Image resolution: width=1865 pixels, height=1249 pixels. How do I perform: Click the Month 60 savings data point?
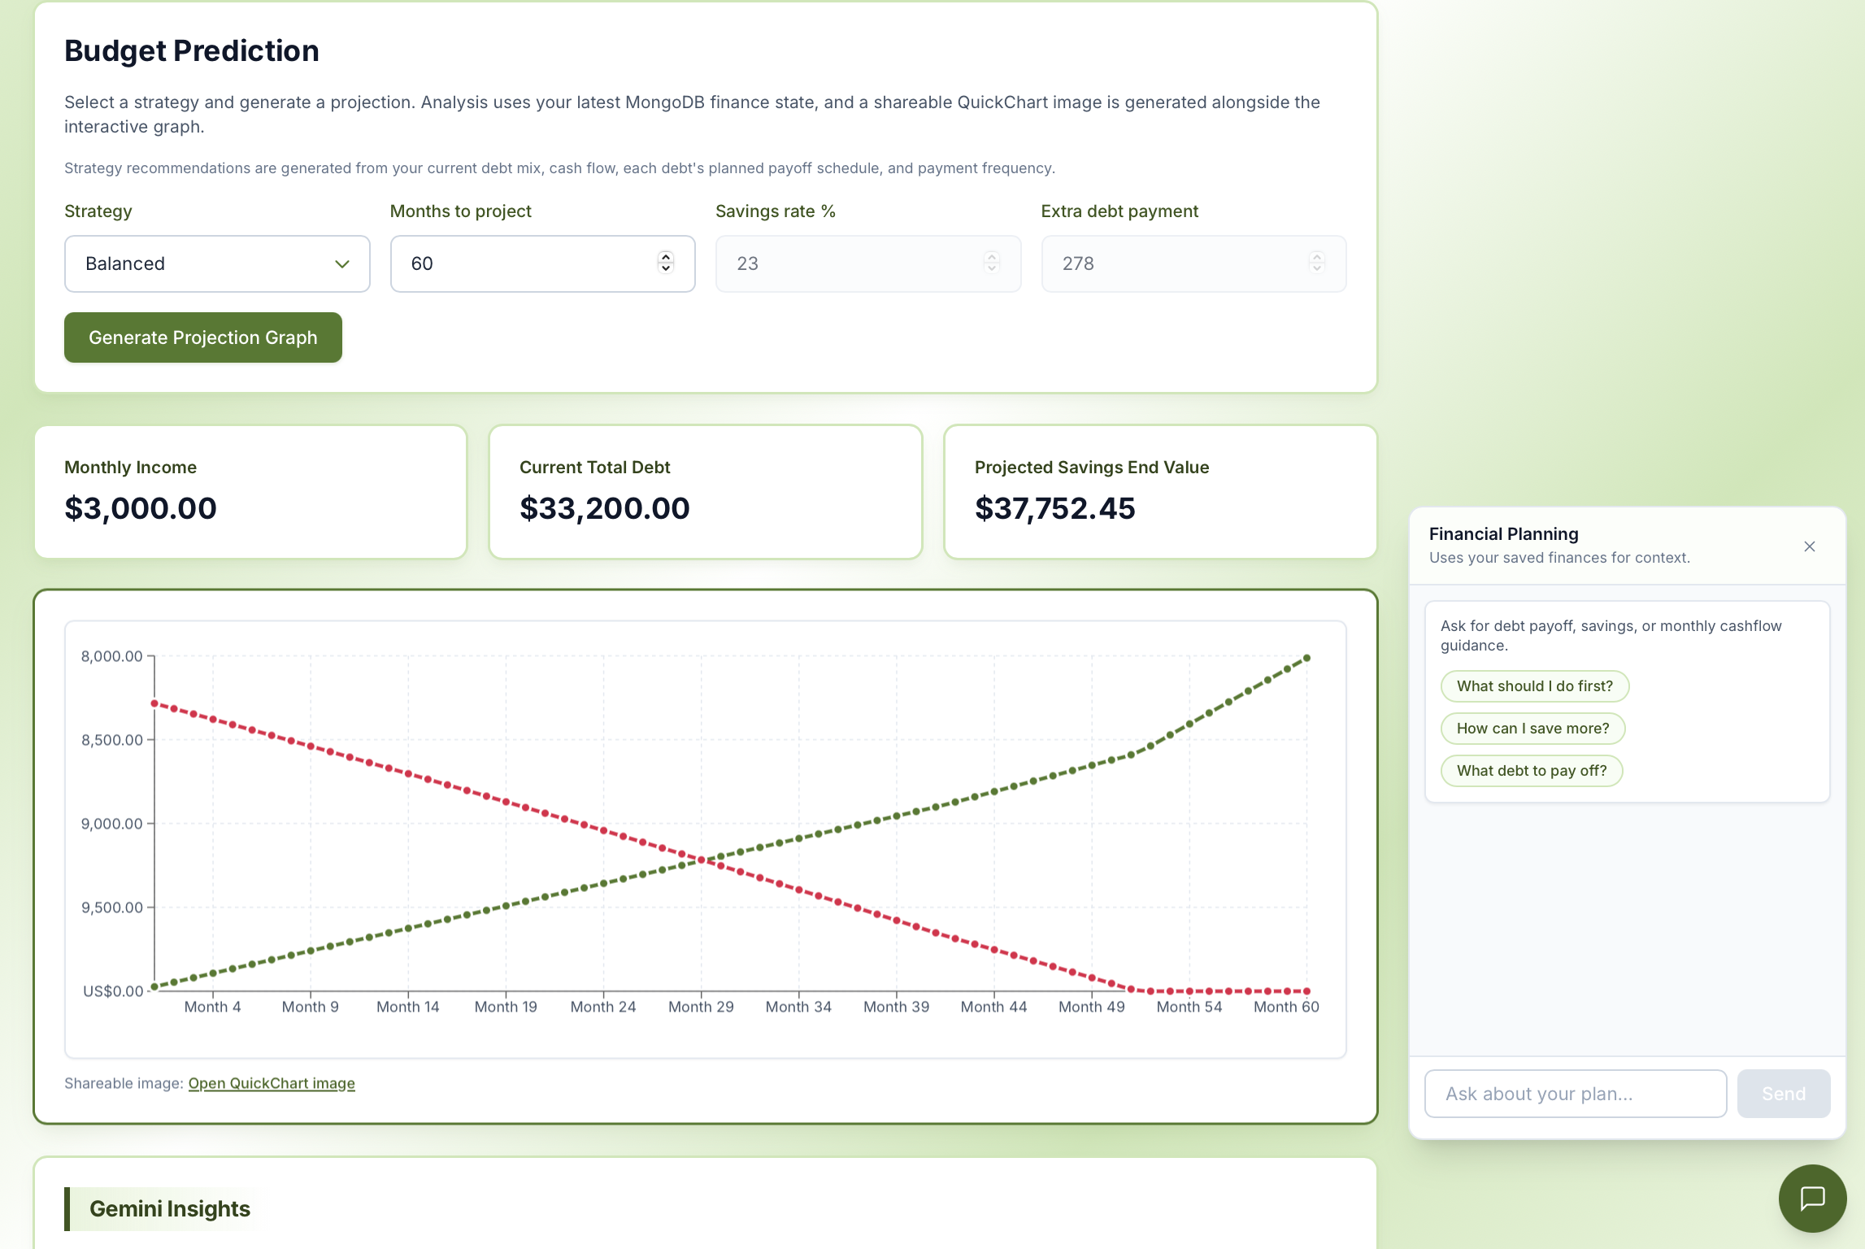(x=1306, y=658)
